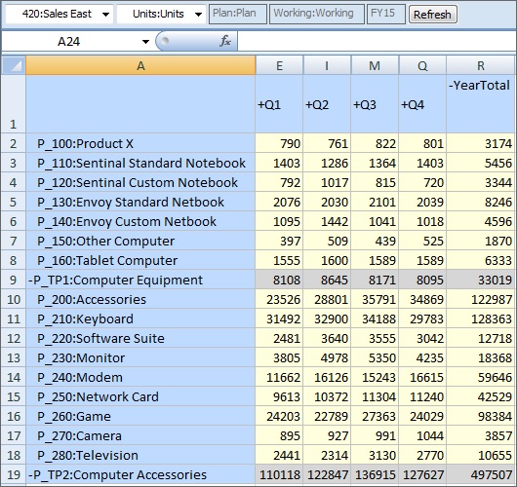Select column I header
The width and height of the screenshot is (517, 487).
[x=327, y=65]
